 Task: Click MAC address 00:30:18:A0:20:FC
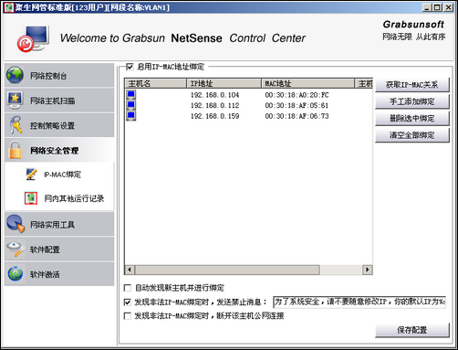[x=297, y=95]
